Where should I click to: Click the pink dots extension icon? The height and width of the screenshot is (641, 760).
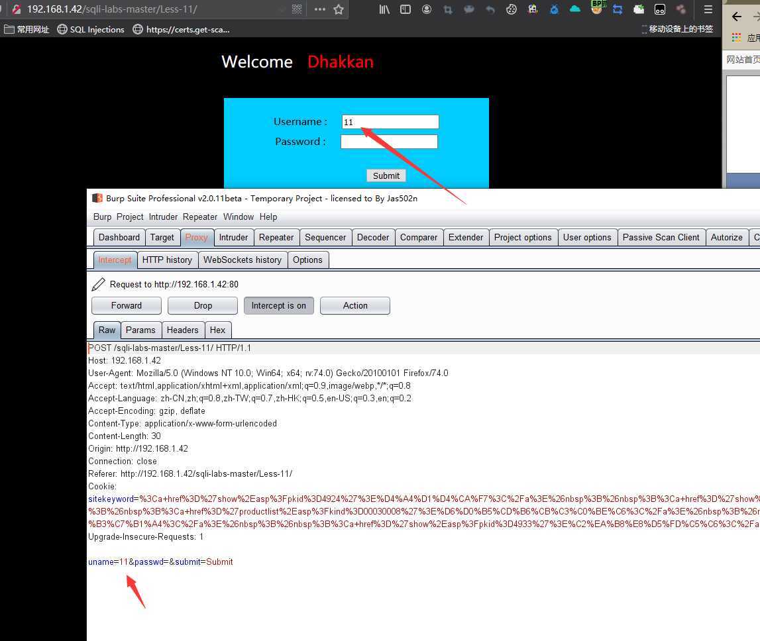pyautogui.click(x=681, y=9)
